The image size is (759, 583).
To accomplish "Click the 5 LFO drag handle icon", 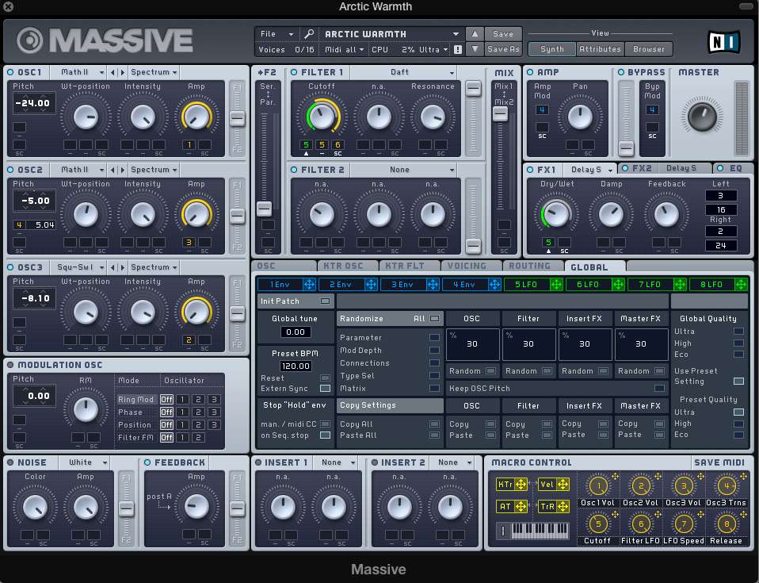I will click(556, 285).
